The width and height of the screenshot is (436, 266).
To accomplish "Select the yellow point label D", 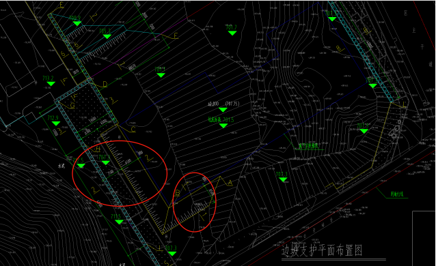I will click(105, 84).
